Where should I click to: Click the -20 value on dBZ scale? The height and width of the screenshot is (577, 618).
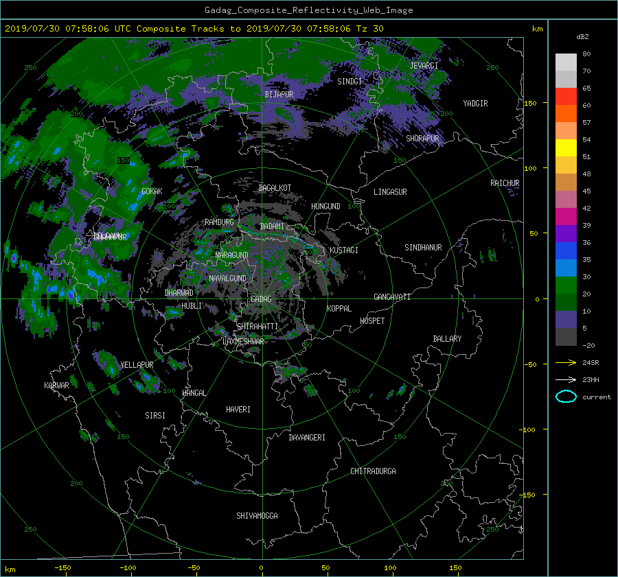point(588,345)
